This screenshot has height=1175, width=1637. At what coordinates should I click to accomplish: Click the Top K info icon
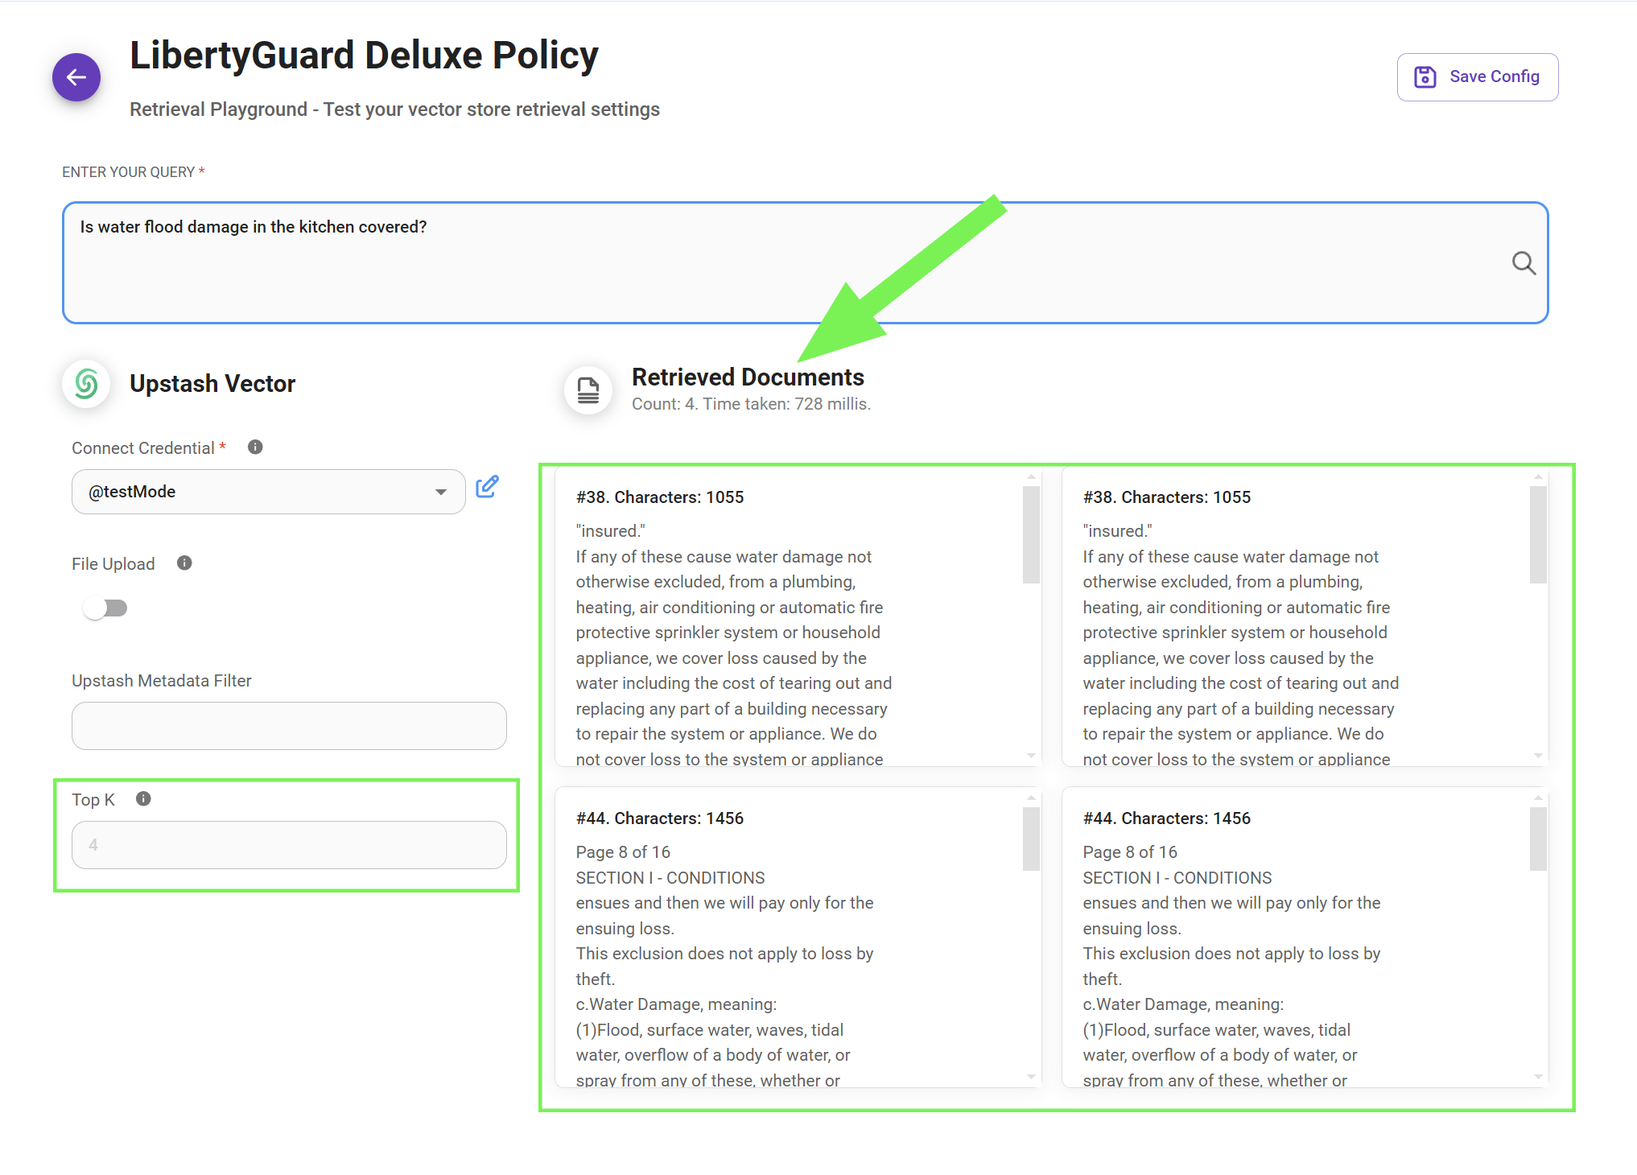point(143,799)
